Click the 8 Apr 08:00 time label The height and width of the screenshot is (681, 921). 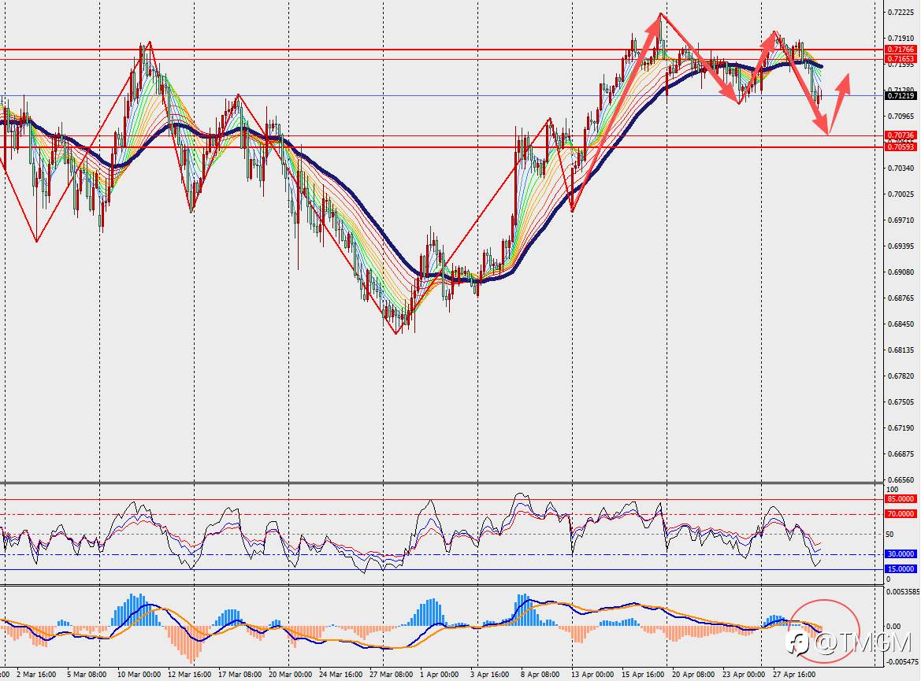540,675
